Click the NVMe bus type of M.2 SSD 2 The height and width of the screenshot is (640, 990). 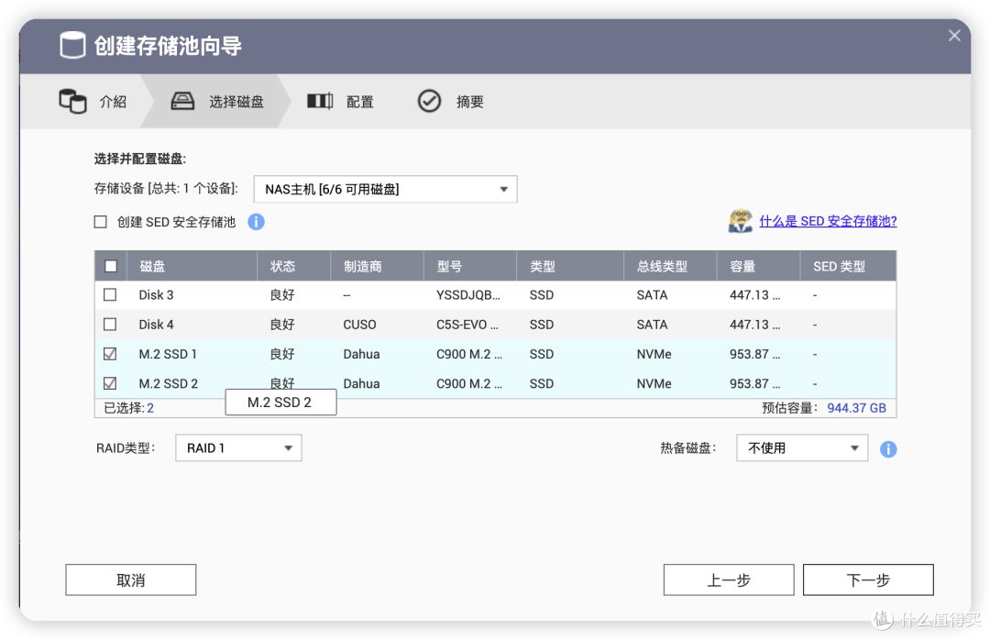tap(654, 384)
